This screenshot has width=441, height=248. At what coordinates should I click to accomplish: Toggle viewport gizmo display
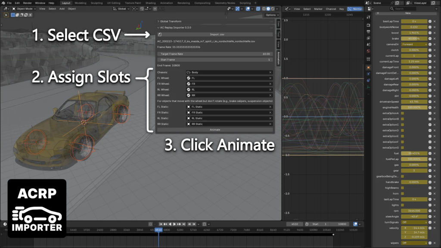click(238, 9)
